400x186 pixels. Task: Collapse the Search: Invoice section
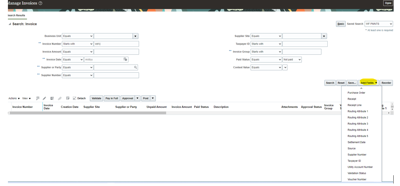(9, 24)
